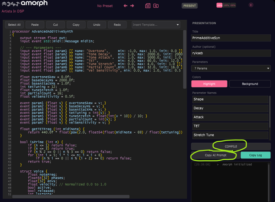Open the Insert Template dropdown

tap(156, 25)
